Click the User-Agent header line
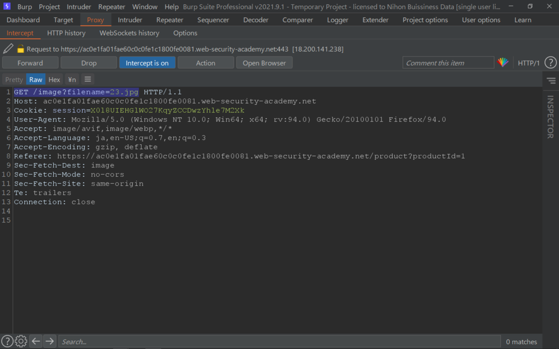The image size is (559, 349). pyautogui.click(x=230, y=120)
